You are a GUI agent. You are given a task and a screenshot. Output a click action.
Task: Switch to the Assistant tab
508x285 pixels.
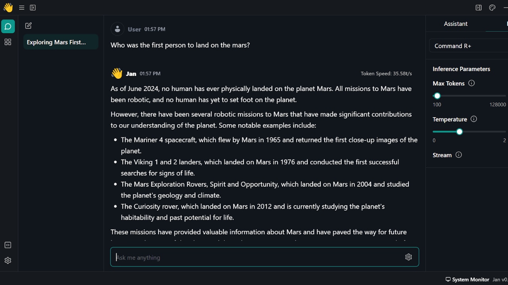(x=455, y=24)
